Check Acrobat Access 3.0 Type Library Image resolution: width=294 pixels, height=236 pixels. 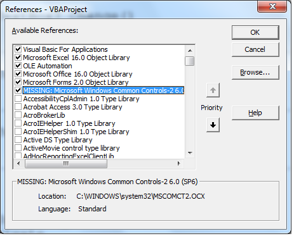pos(18,107)
